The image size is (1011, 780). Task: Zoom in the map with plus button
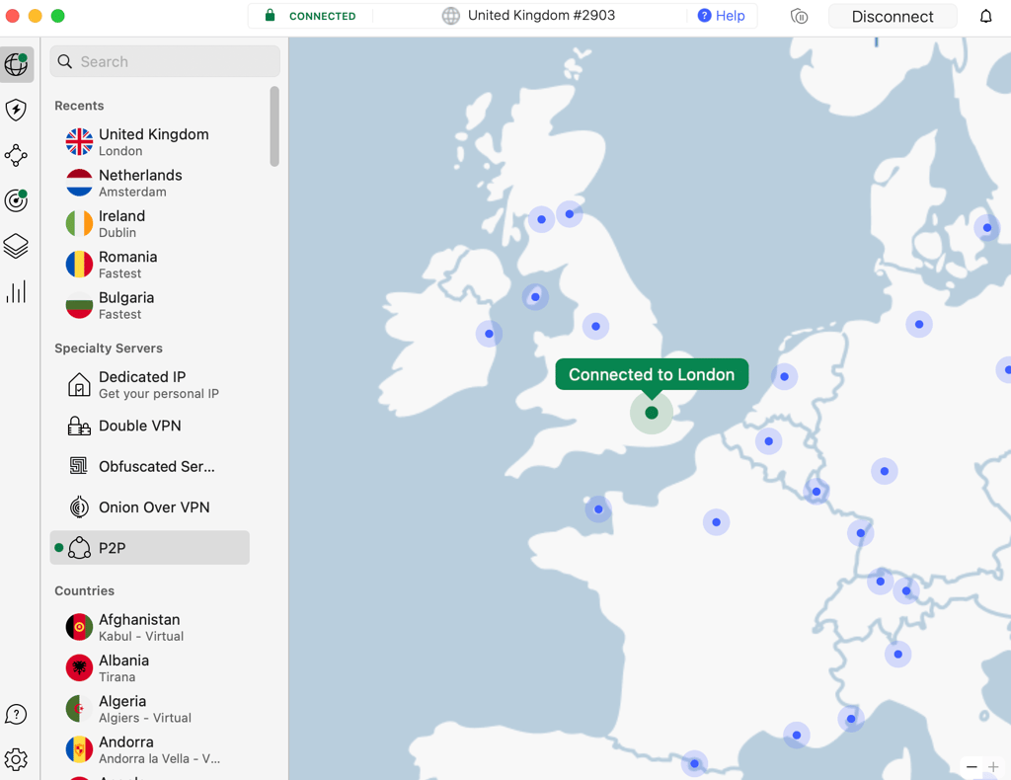[x=993, y=767]
